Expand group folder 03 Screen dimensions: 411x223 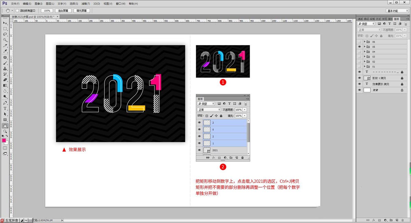364,57
